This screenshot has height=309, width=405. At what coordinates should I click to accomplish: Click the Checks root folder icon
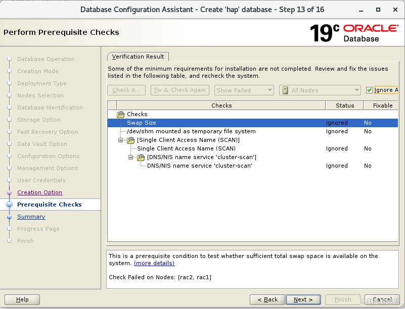tap(121, 114)
